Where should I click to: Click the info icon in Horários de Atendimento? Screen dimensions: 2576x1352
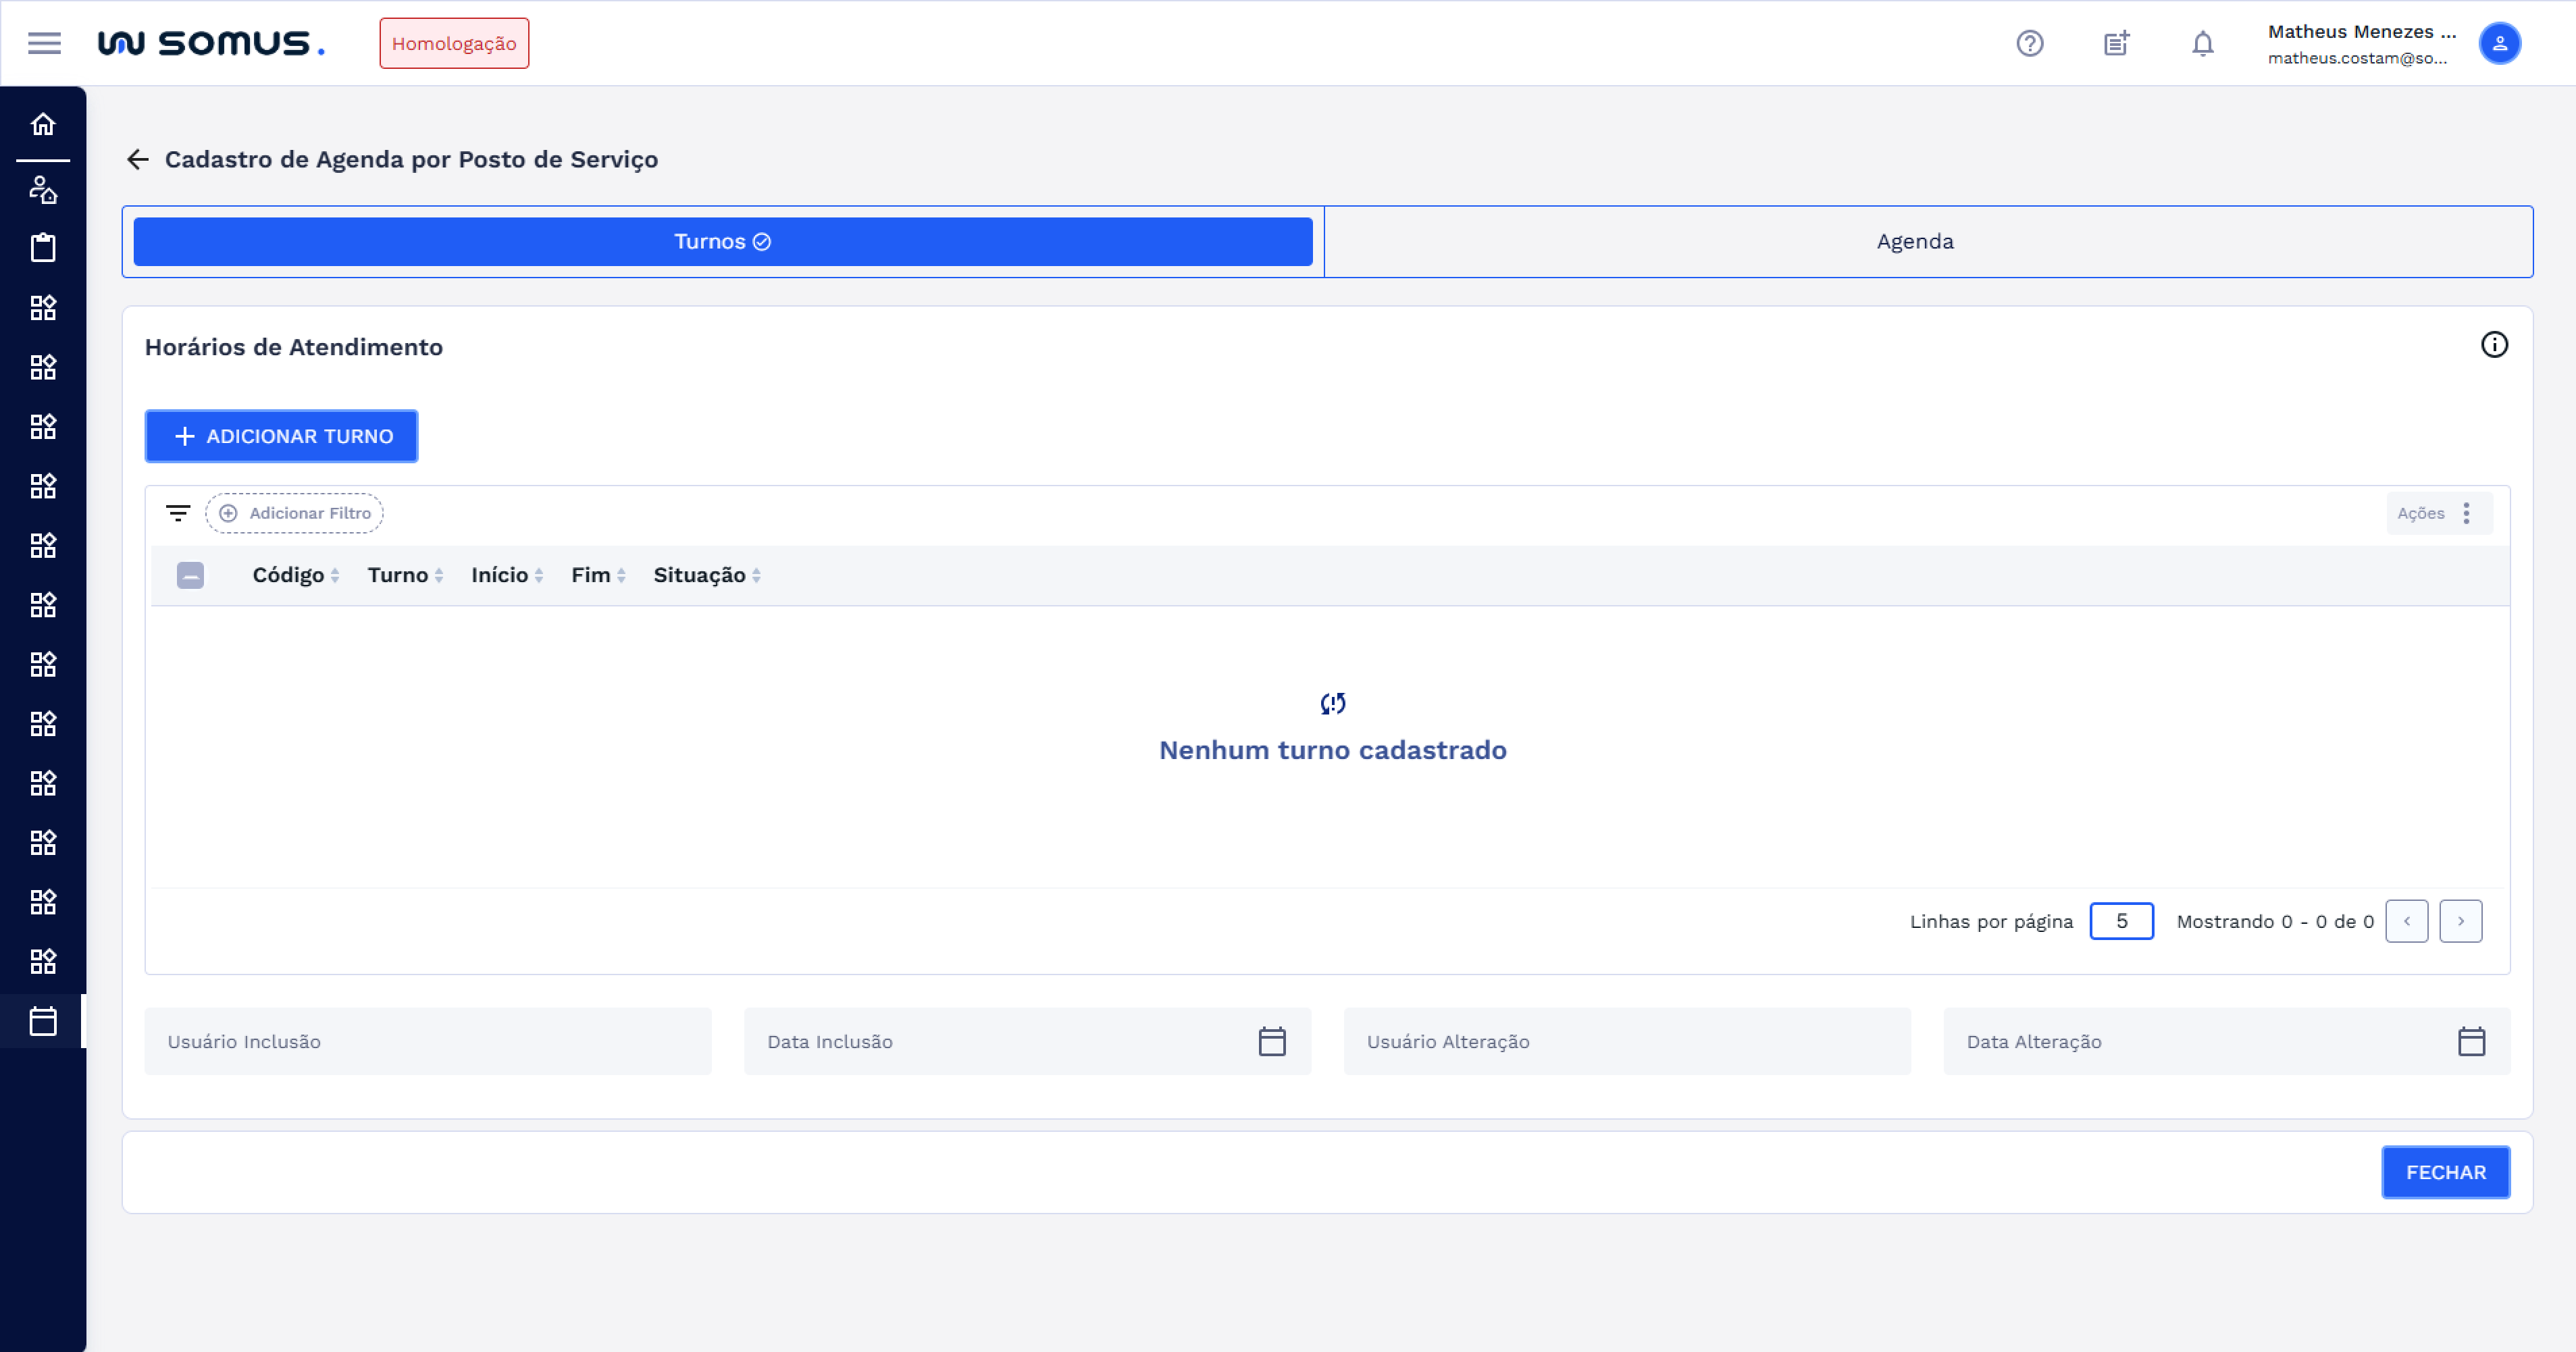2494,345
